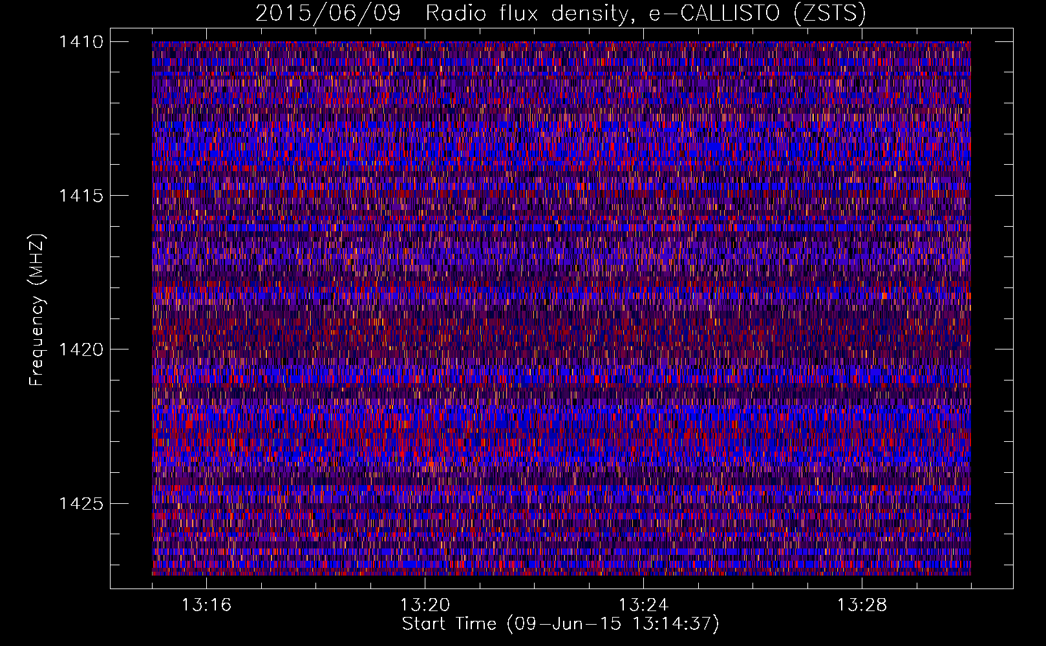Viewport: 1046px width, 646px height.
Task: Select the 1415 frequency tick label
Action: [81, 196]
